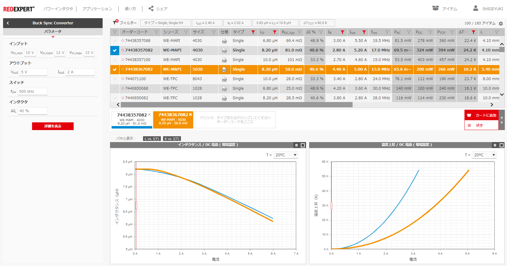This screenshot has width=507, height=266.
Task: Open the items box icon
Action: click(435, 8)
